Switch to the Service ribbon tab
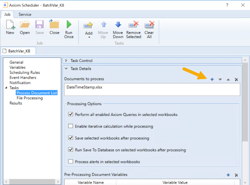This screenshot has height=185, width=250. click(25, 14)
